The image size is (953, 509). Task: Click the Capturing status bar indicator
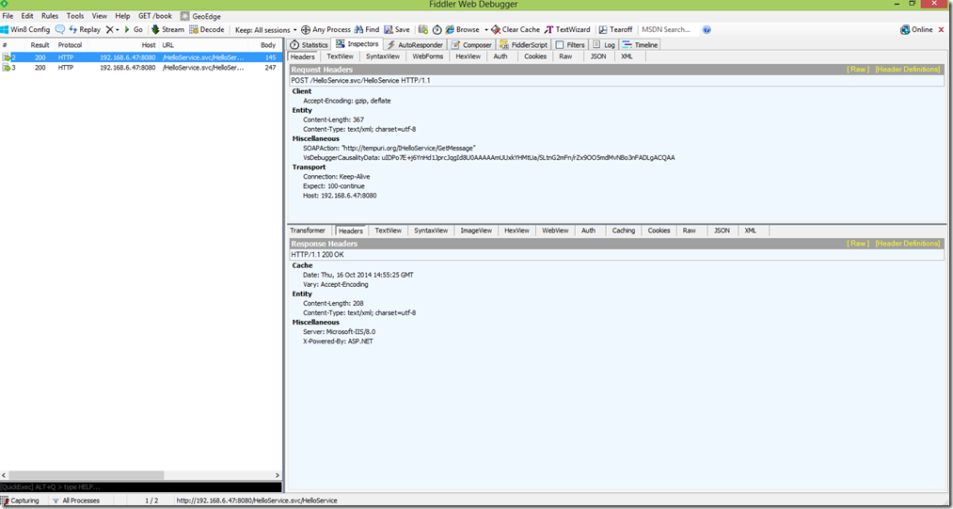(20, 501)
